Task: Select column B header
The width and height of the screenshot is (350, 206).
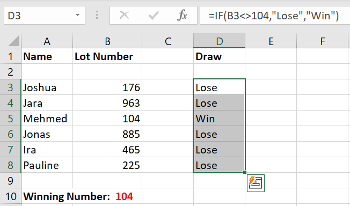Action: point(107,41)
